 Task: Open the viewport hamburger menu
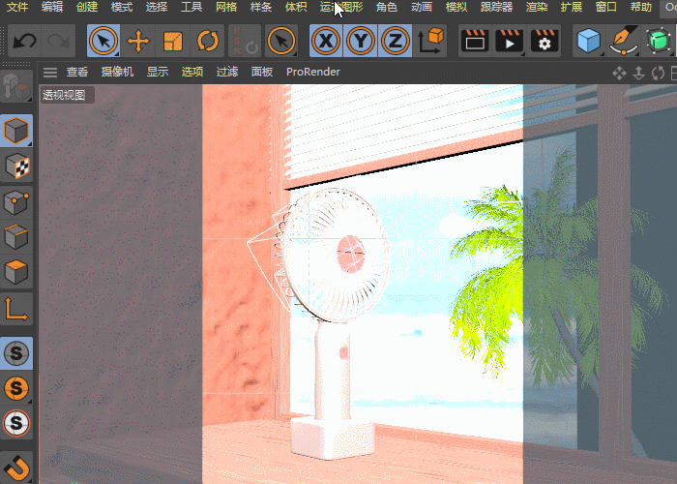click(50, 73)
